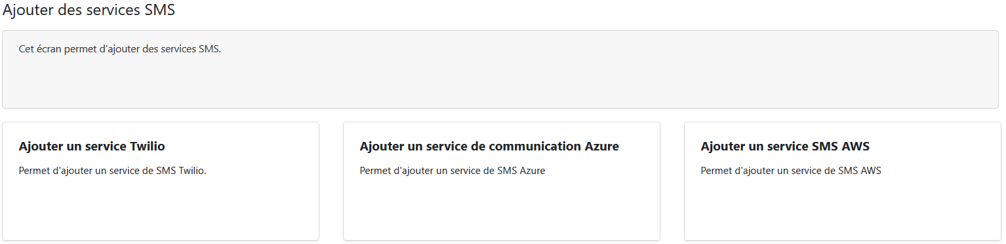Select the Twilio SMS description text
This screenshot has height=244, width=1006.
click(x=113, y=171)
